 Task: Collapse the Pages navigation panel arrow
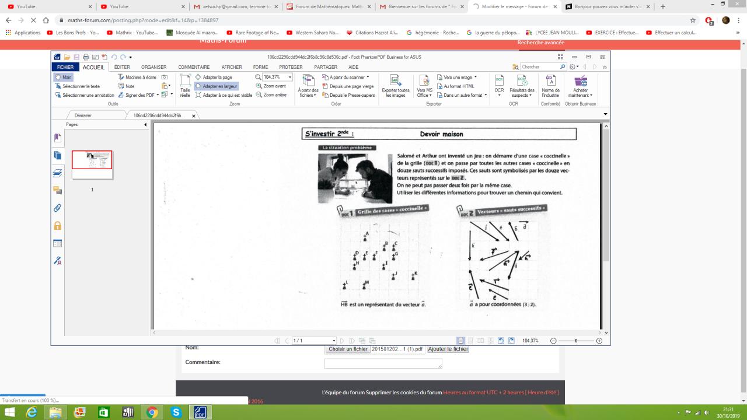pyautogui.click(x=145, y=125)
